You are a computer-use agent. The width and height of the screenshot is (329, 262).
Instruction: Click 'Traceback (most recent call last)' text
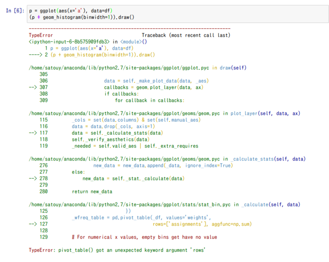tap(186, 35)
